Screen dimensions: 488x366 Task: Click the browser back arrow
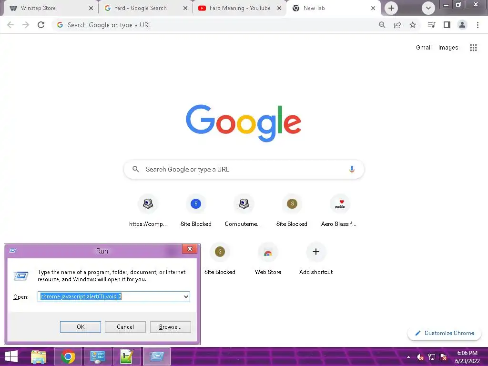(x=10, y=25)
